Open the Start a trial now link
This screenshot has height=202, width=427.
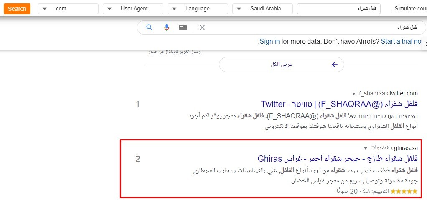[401, 42]
